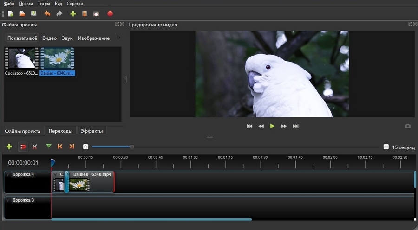Fast forward the video preview

[284, 126]
